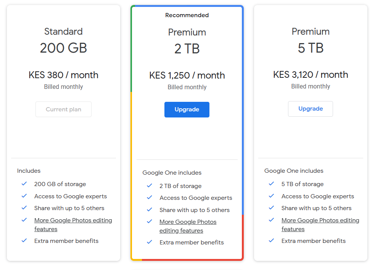Click the Current plan button under Standard

[x=63, y=109]
